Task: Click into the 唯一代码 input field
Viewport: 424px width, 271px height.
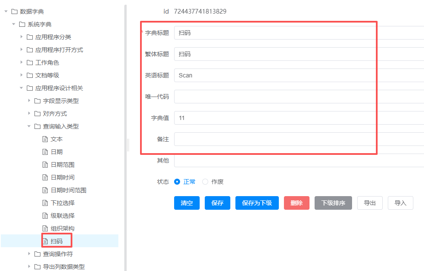Action: [x=298, y=97]
